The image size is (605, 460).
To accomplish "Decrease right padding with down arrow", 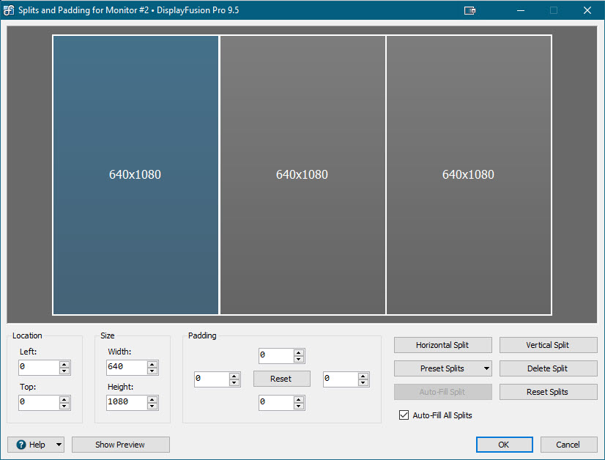I will click(363, 383).
